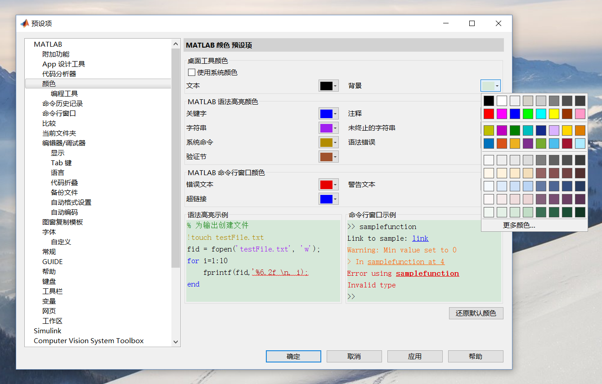
Task: Open 更多颜色... for more colors
Action: coord(519,225)
